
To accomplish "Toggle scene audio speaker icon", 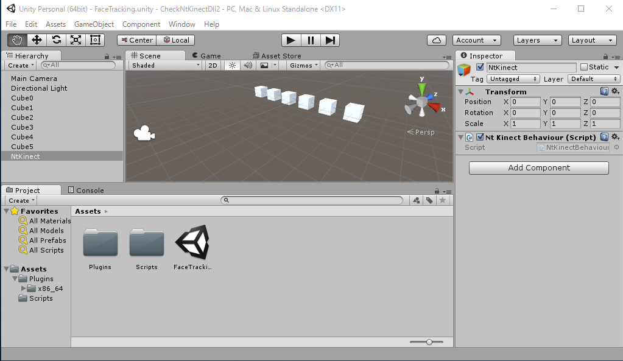I will point(248,65).
